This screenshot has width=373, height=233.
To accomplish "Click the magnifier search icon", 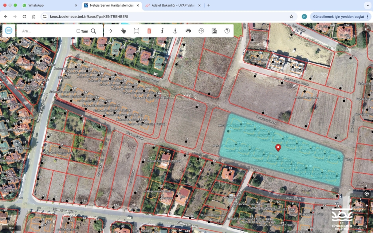I will [94, 31].
